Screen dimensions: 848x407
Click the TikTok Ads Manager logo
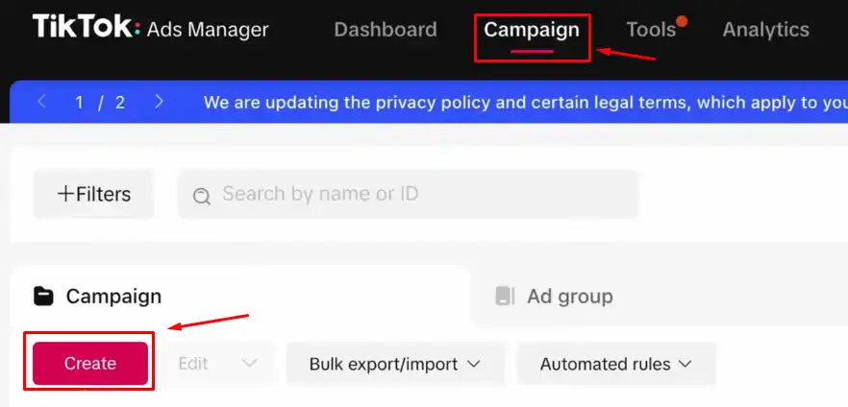point(150,27)
